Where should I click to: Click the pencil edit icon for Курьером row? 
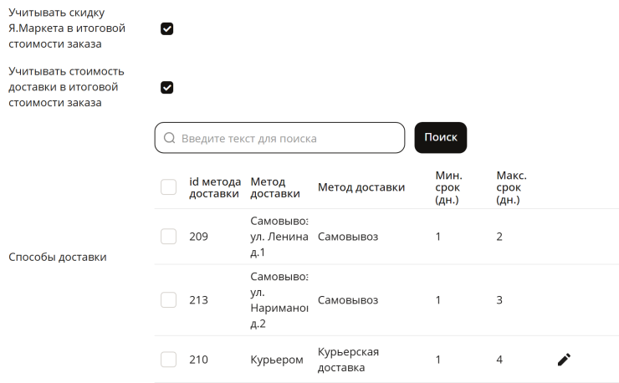[x=564, y=360]
